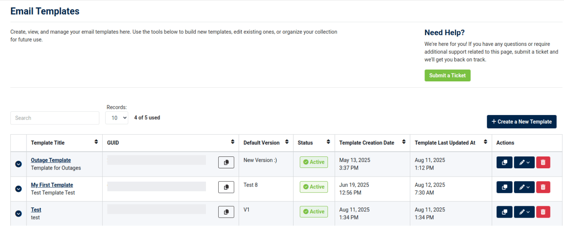The width and height of the screenshot is (564, 226).
Task: Click the 'Email Templates' page heading
Action: tap(45, 11)
